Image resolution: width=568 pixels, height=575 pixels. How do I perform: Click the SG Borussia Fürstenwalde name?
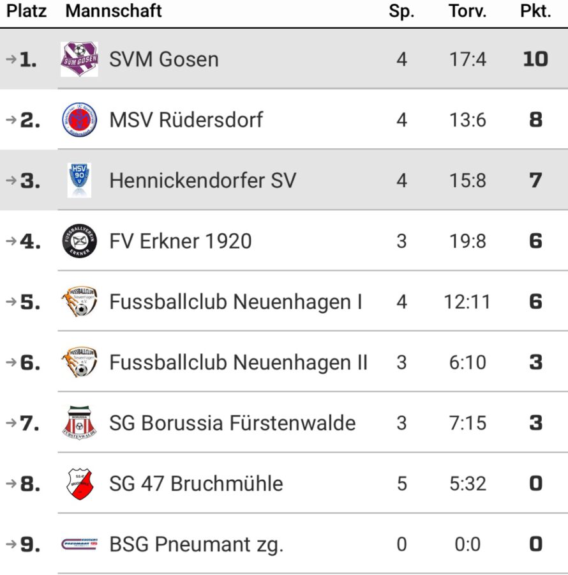pos(232,423)
